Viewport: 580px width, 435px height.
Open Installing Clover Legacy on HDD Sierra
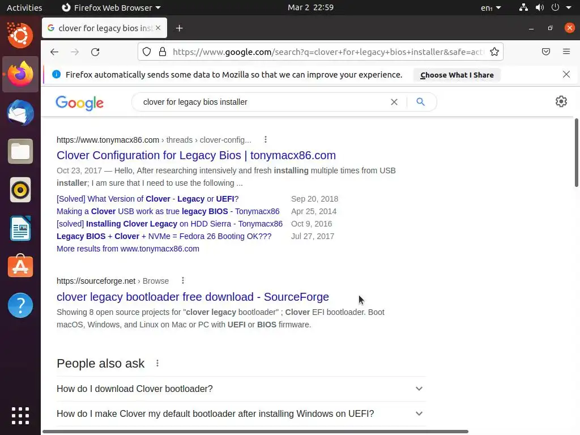pos(169,224)
